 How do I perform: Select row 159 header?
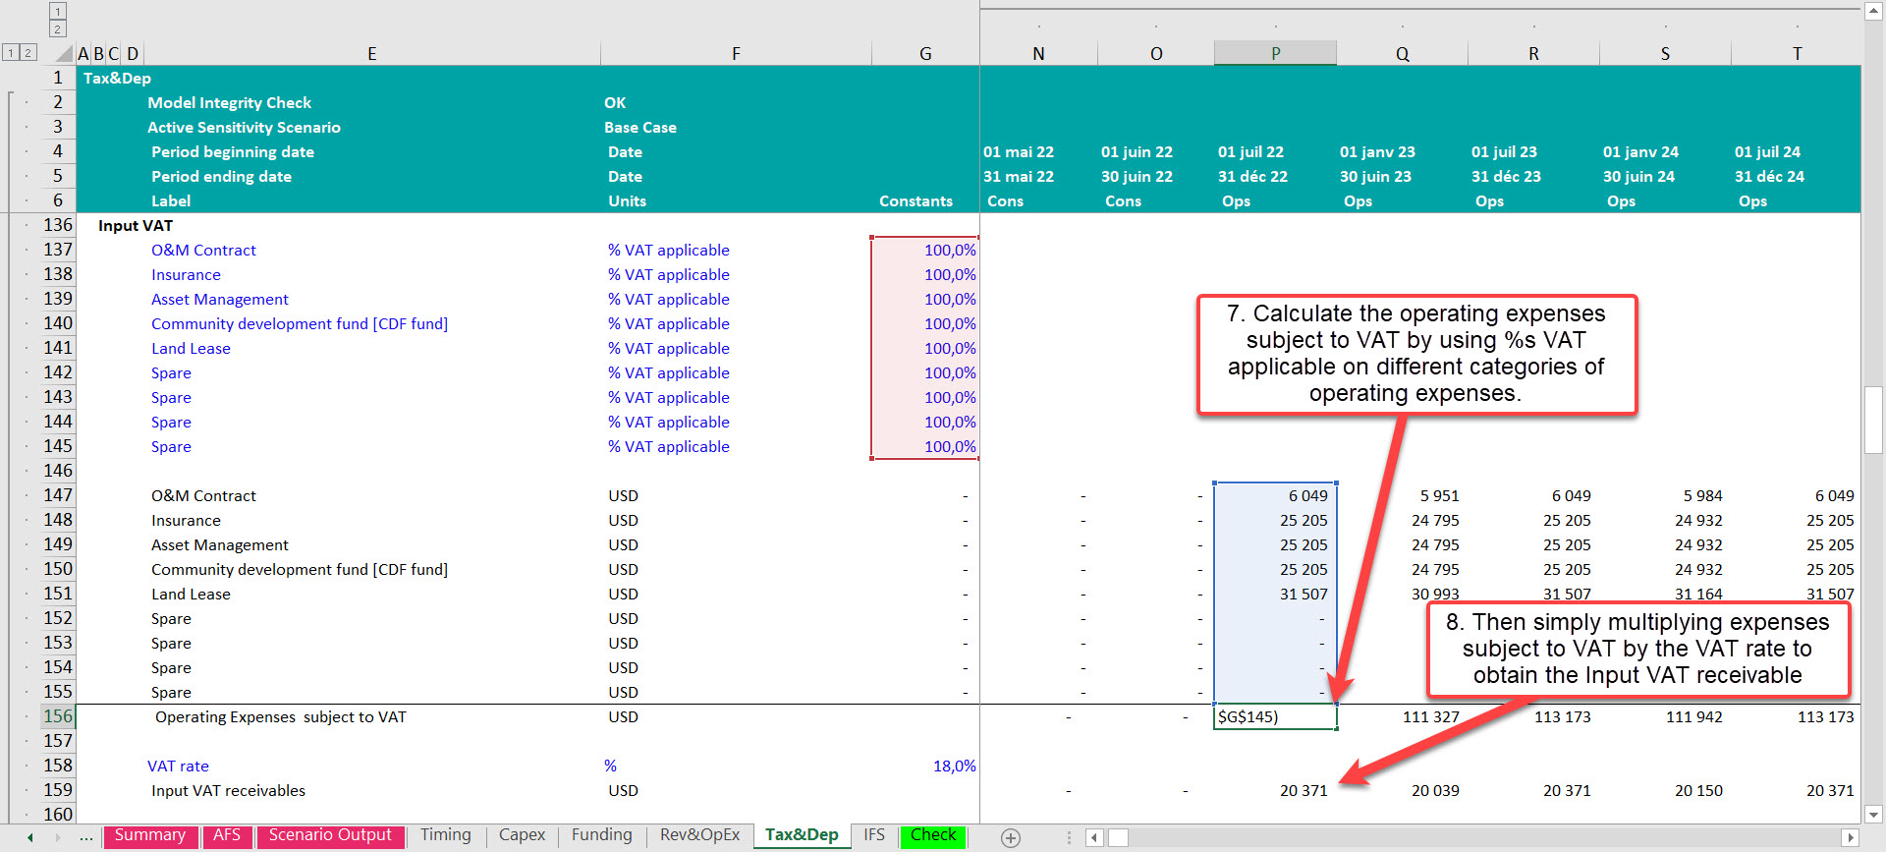(x=58, y=790)
